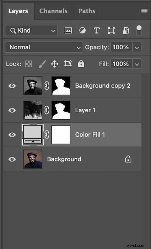Switch to the Paths tab
The height and width of the screenshot is (249, 151).
pyautogui.click(x=87, y=11)
